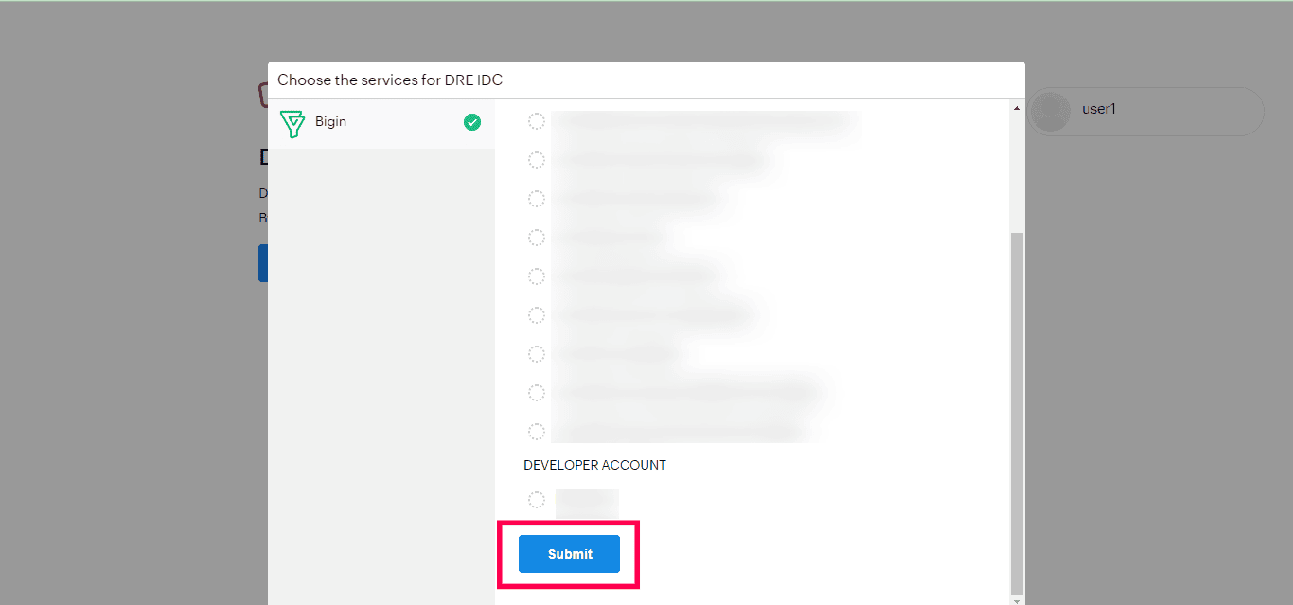Open the user1 avatar picture
Screen dimensions: 1293x605
1052,112
